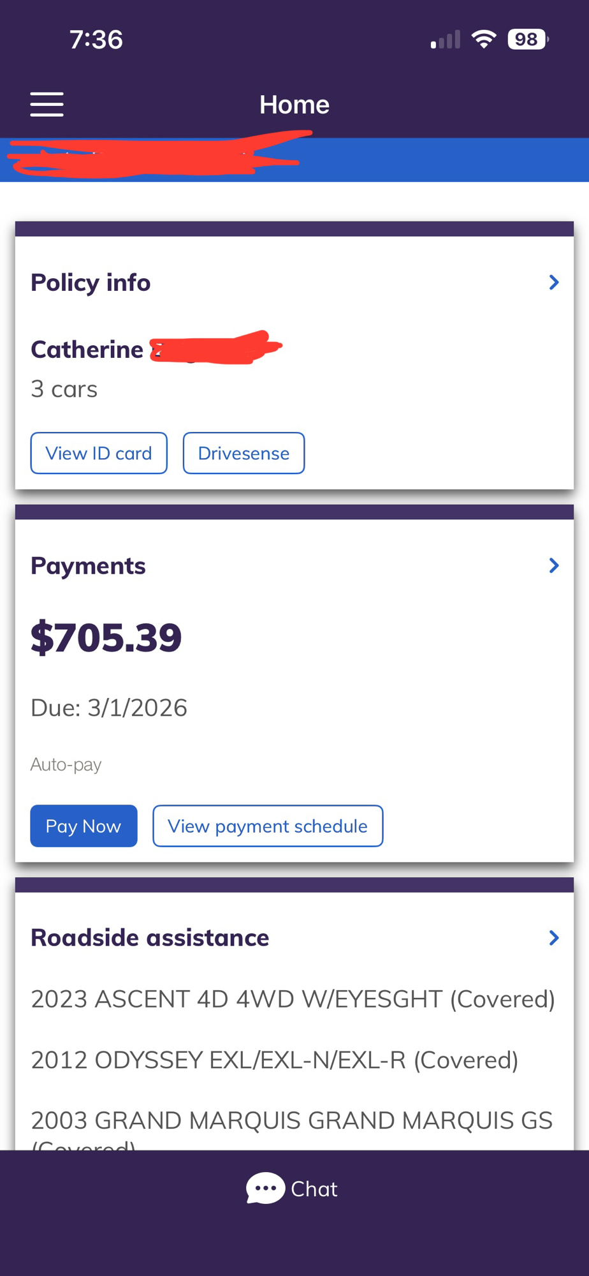This screenshot has height=1276, width=589.
Task: Select the Chat label in bottom bar
Action: point(314,1189)
